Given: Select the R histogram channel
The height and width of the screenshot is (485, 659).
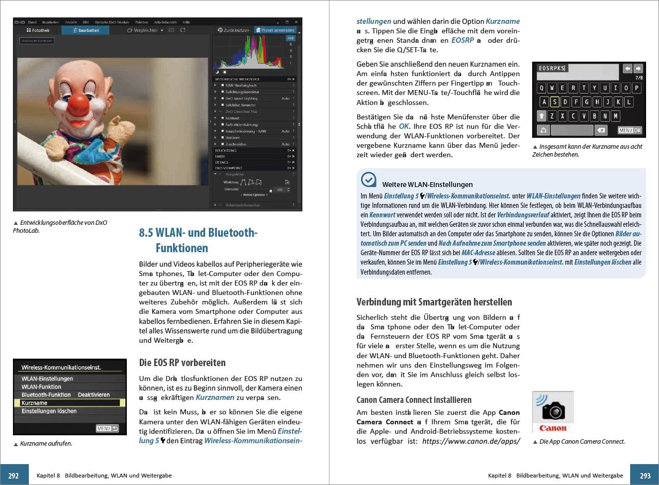Looking at the screenshot, I should click(291, 44).
